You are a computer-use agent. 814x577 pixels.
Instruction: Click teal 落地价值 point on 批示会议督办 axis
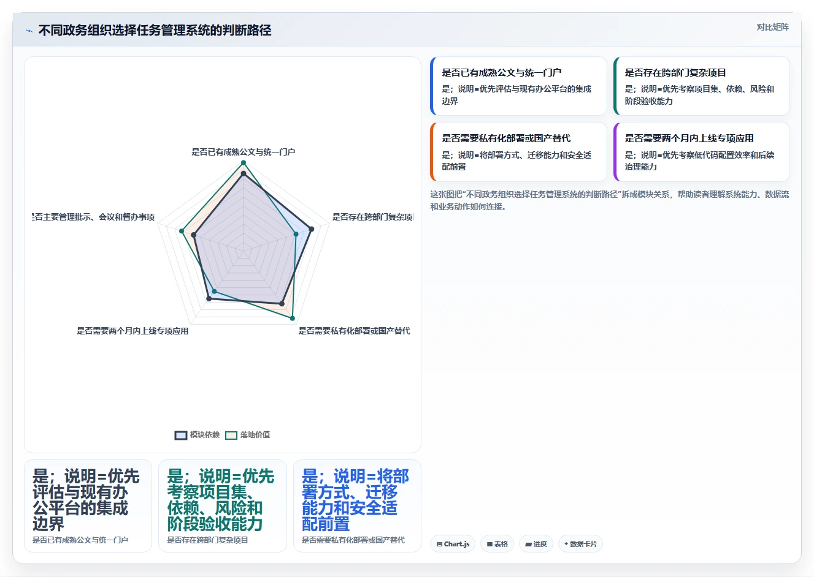coord(182,231)
